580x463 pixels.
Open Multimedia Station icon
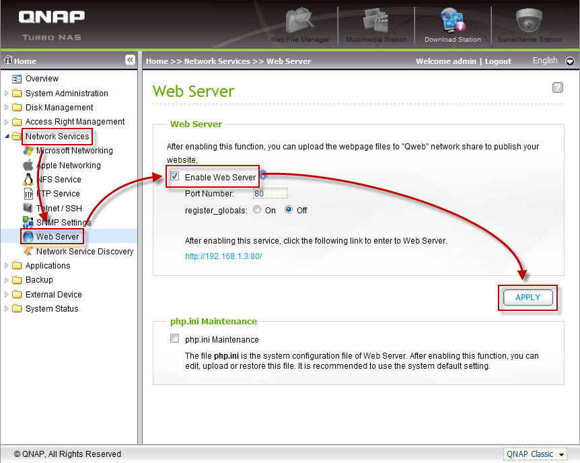[376, 21]
